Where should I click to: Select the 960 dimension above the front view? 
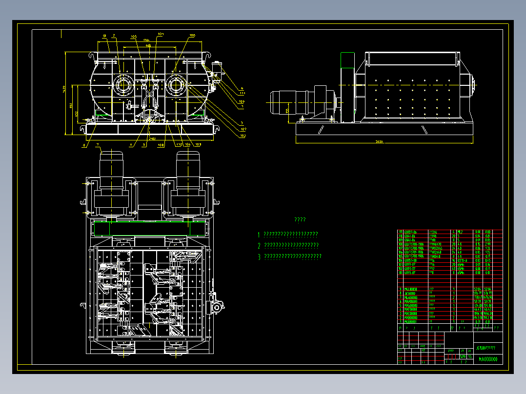tap(148, 46)
